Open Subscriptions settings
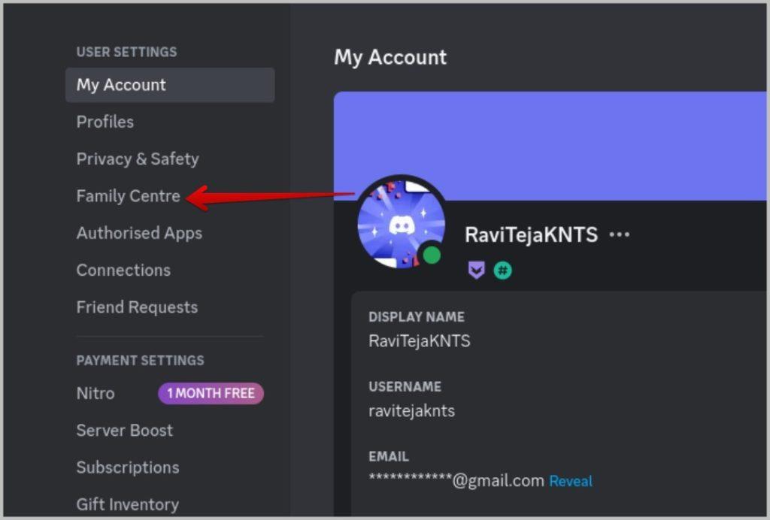This screenshot has height=520, width=770. point(128,467)
